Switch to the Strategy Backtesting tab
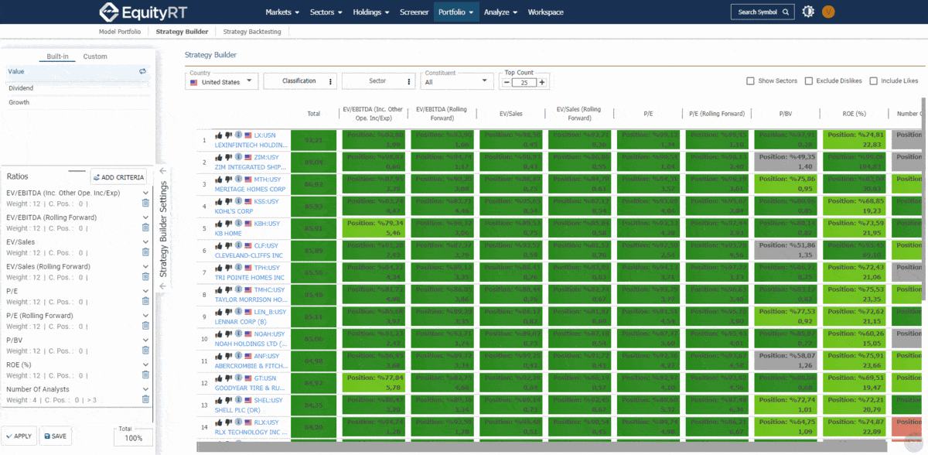Viewport: 928px width, 455px height. point(252,32)
